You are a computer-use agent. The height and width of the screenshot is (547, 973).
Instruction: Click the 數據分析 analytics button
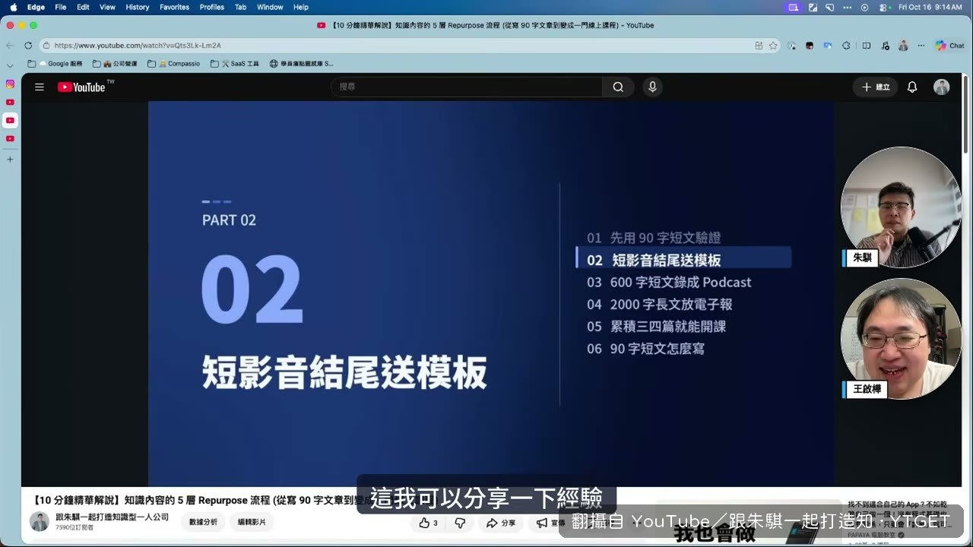[203, 522]
